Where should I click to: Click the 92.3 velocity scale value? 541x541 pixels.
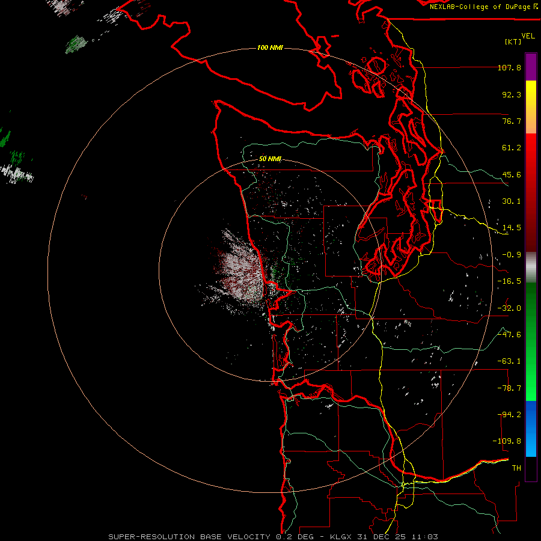point(512,94)
